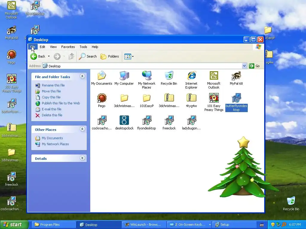Click the Up folder icon
This screenshot has height=229, width=306.
[x=71, y=56]
